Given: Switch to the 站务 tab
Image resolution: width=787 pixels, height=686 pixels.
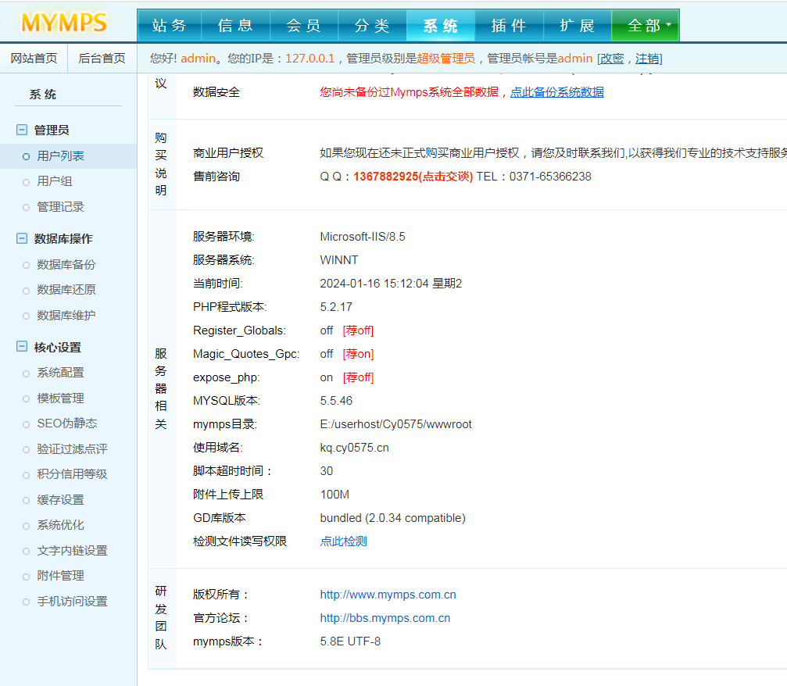Looking at the screenshot, I should point(169,26).
